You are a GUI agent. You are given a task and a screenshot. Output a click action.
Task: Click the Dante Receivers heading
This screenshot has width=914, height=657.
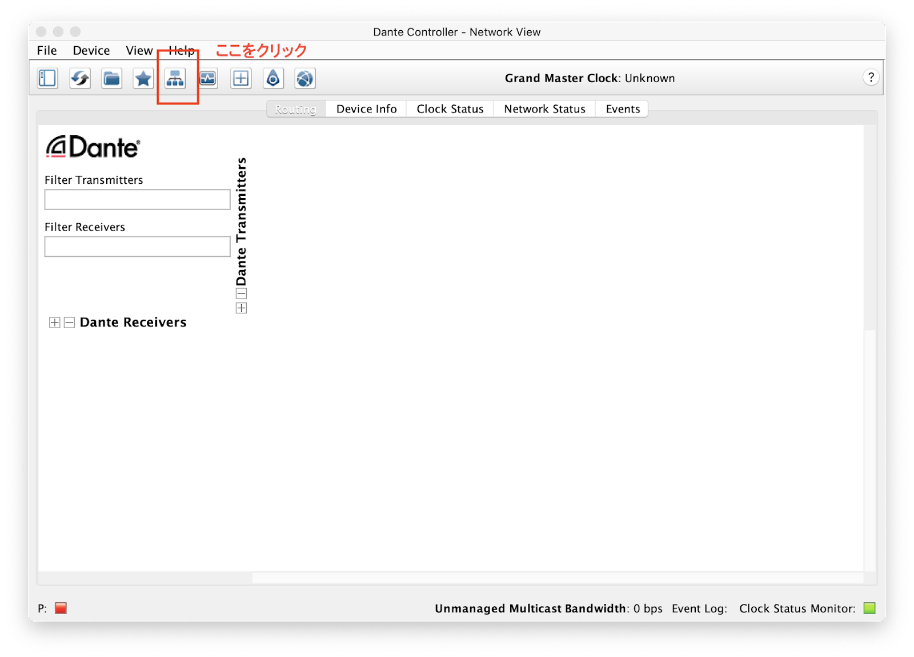click(133, 323)
